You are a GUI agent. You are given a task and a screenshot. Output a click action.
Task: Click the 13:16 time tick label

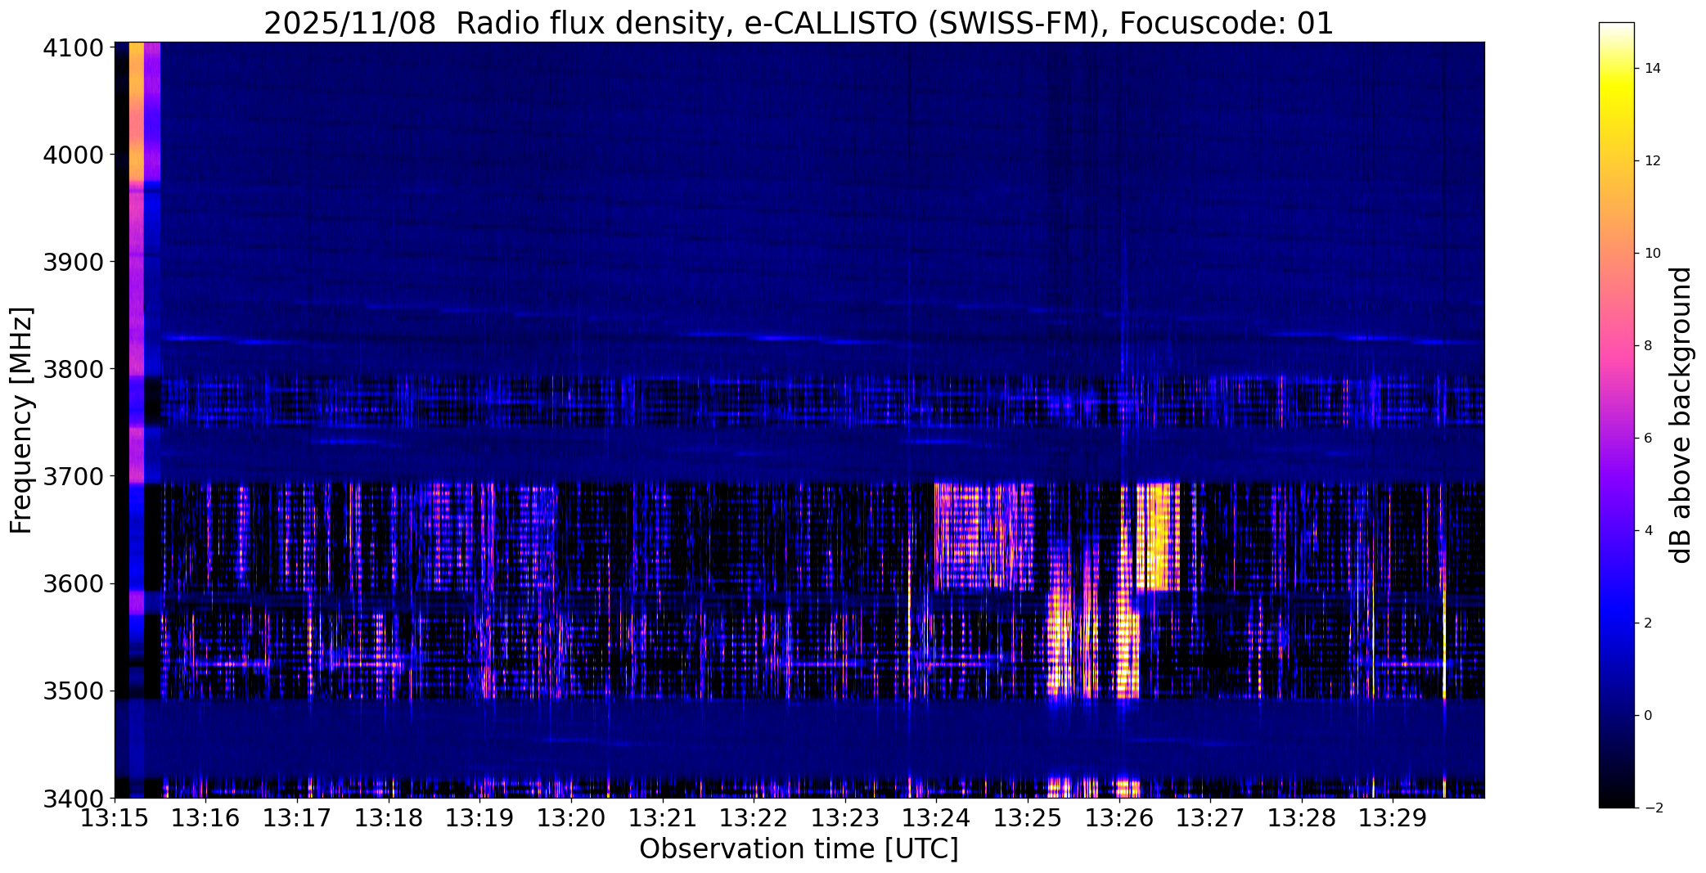(x=206, y=818)
